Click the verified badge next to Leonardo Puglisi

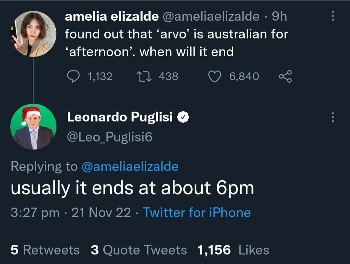point(183,117)
